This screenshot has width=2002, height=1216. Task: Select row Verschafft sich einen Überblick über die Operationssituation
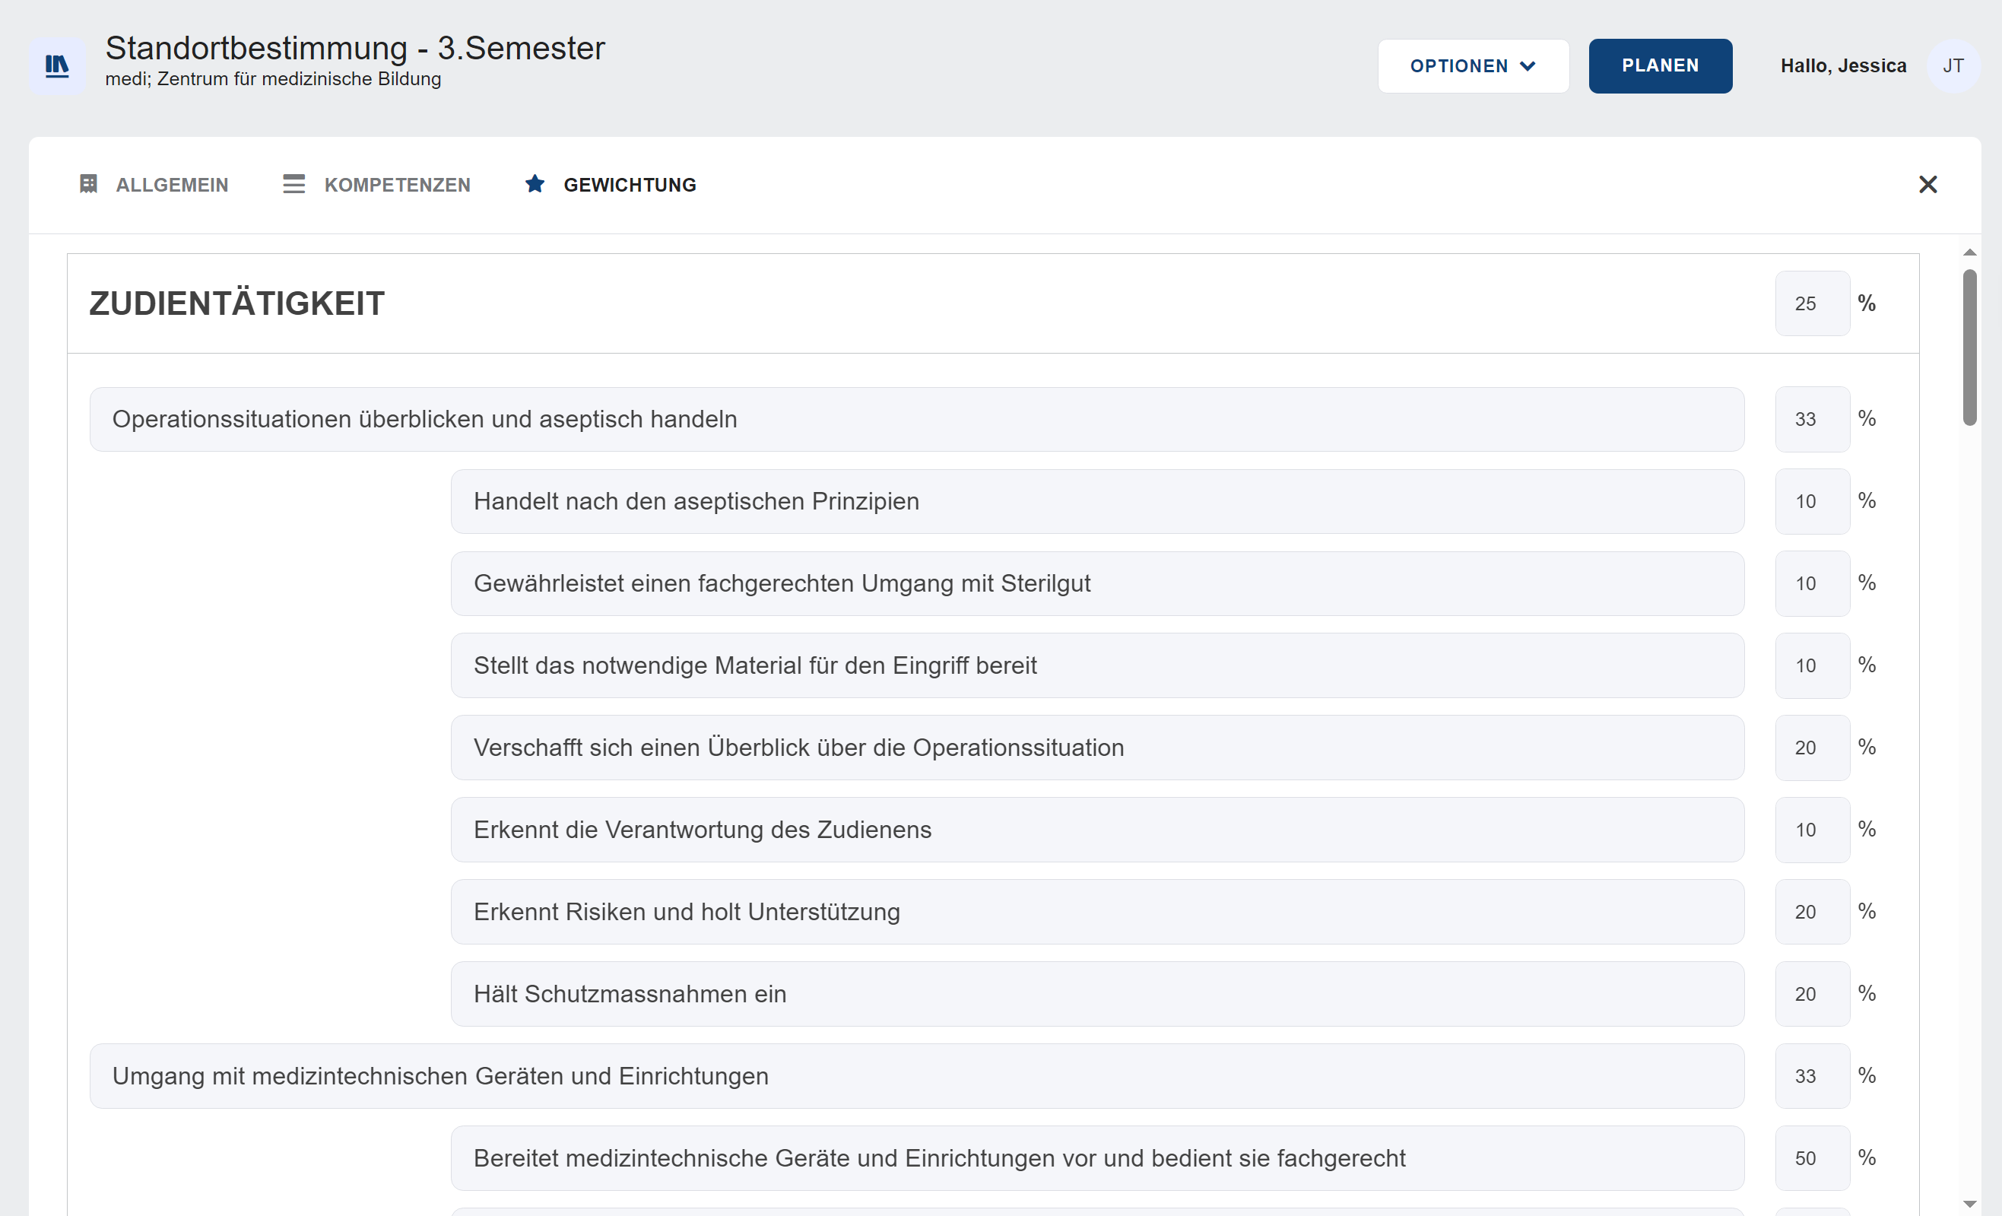pyautogui.click(x=1098, y=748)
